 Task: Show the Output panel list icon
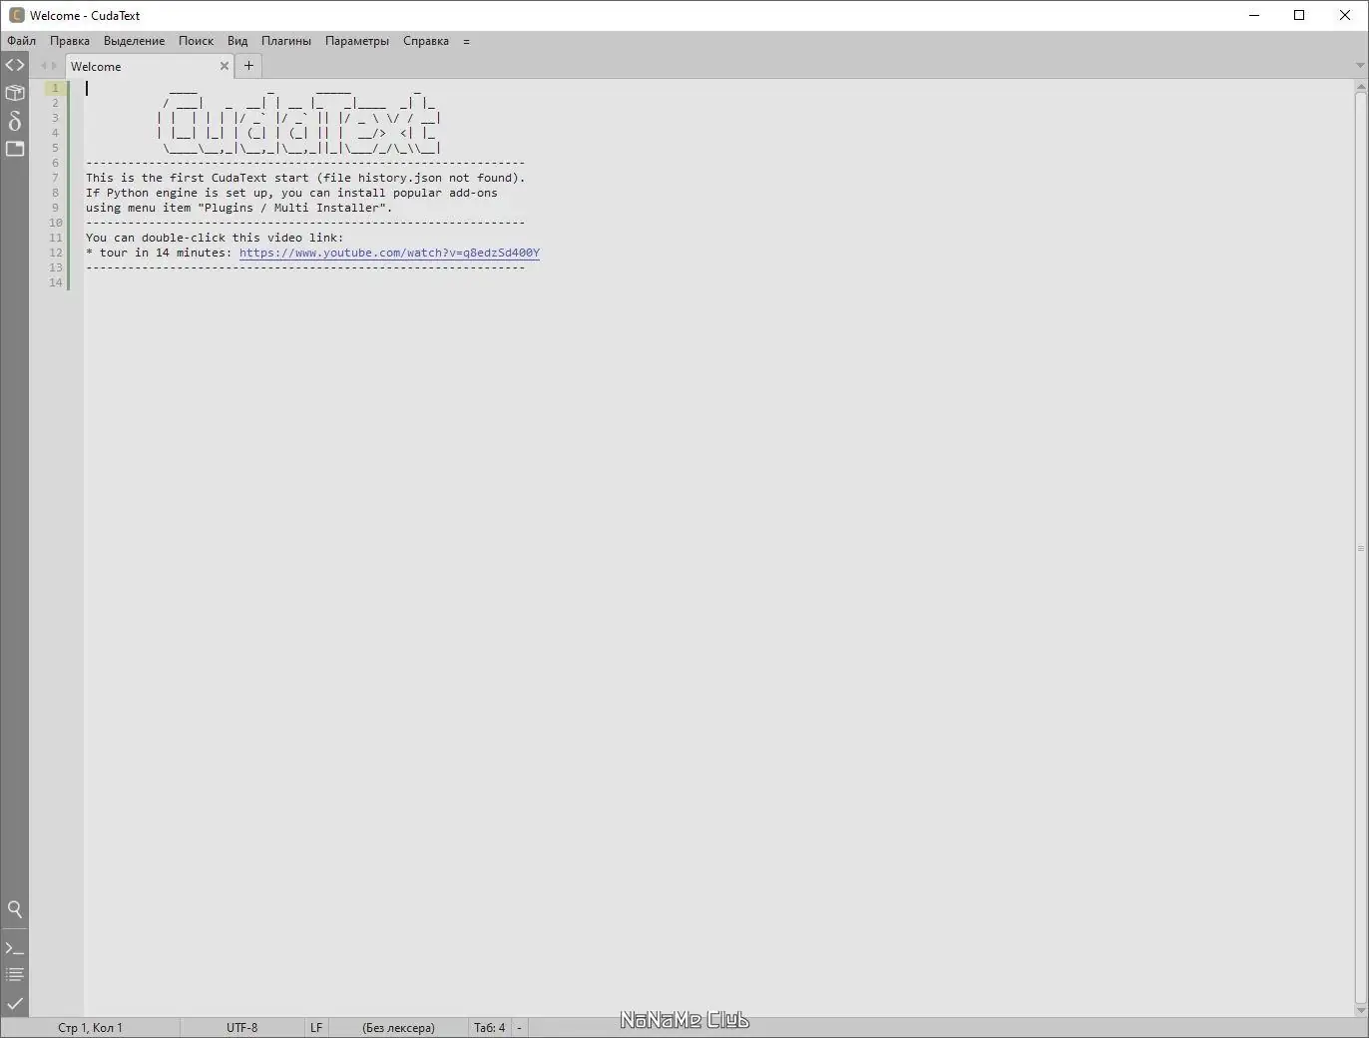(15, 974)
